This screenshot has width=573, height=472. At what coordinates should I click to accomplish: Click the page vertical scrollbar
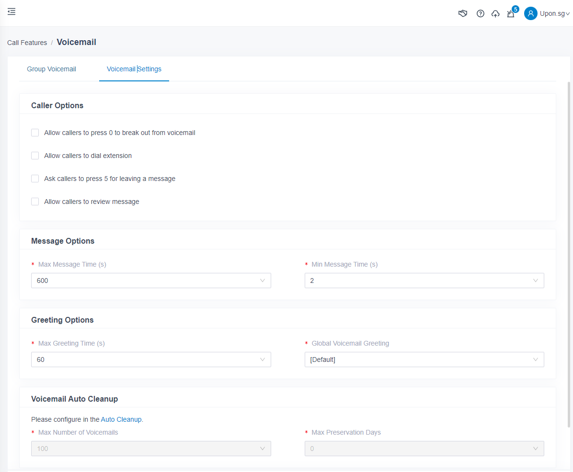tap(569, 254)
